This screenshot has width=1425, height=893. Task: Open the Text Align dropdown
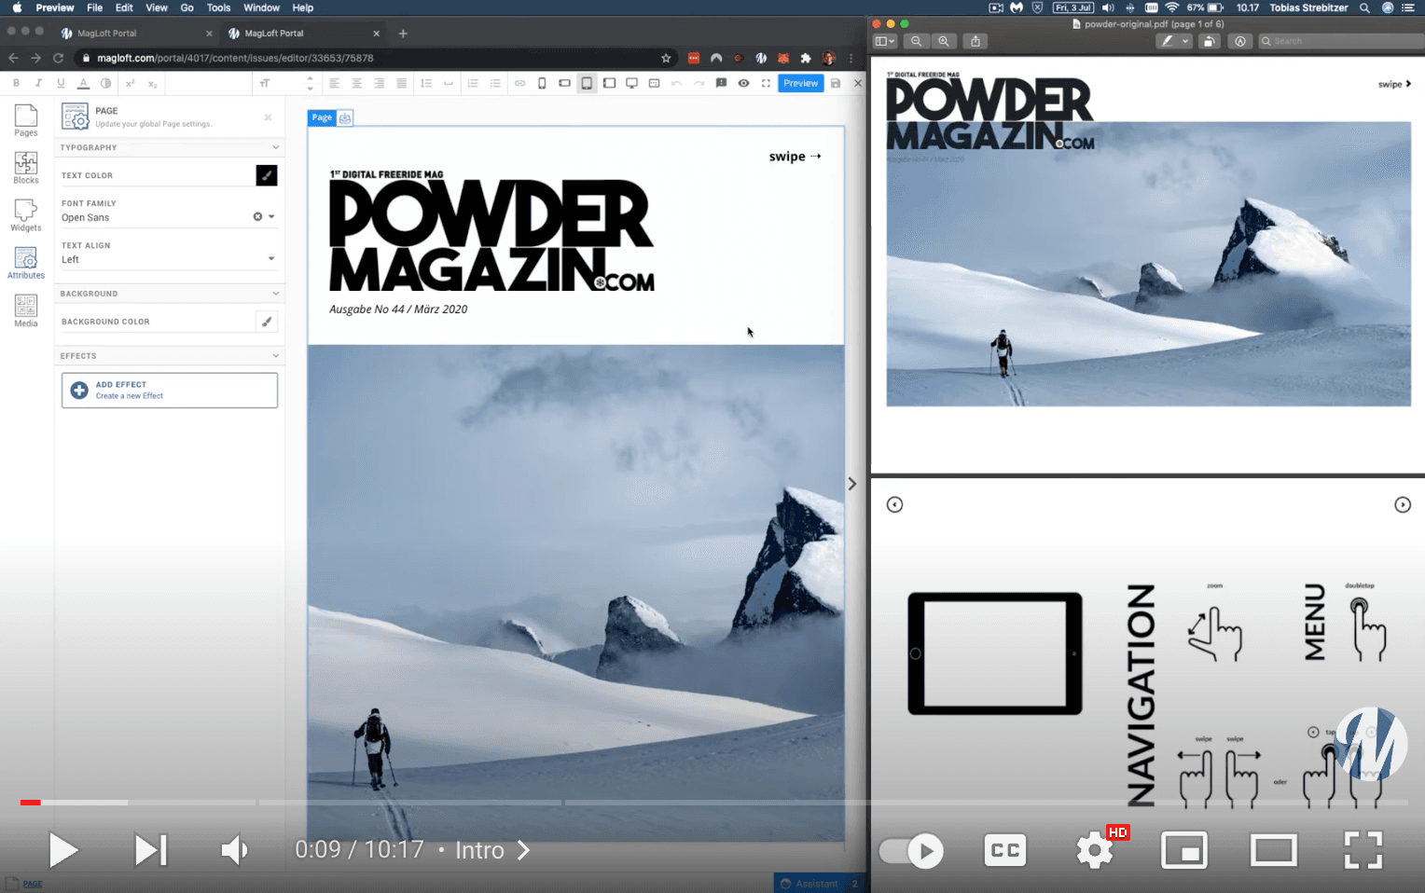click(271, 259)
